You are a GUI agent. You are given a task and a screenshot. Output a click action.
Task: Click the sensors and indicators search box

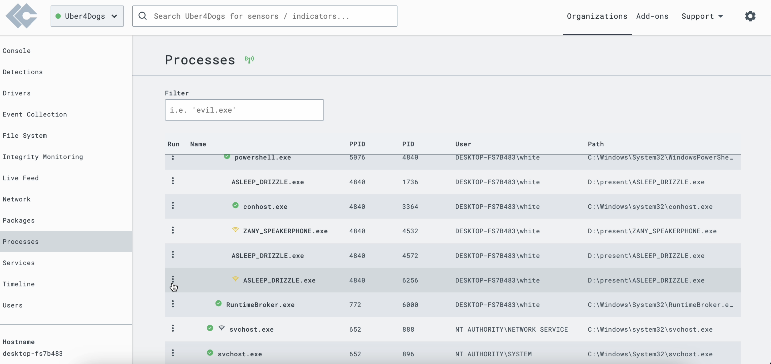[269, 16]
